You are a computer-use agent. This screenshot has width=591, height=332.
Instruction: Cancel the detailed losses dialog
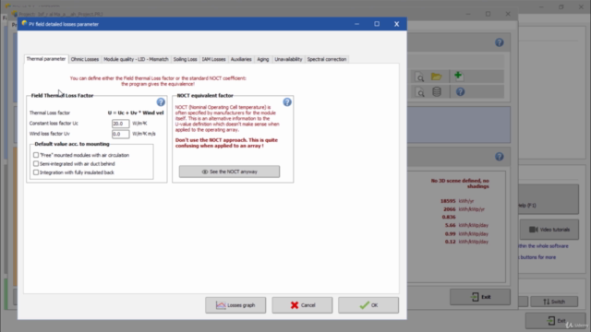[x=302, y=305]
